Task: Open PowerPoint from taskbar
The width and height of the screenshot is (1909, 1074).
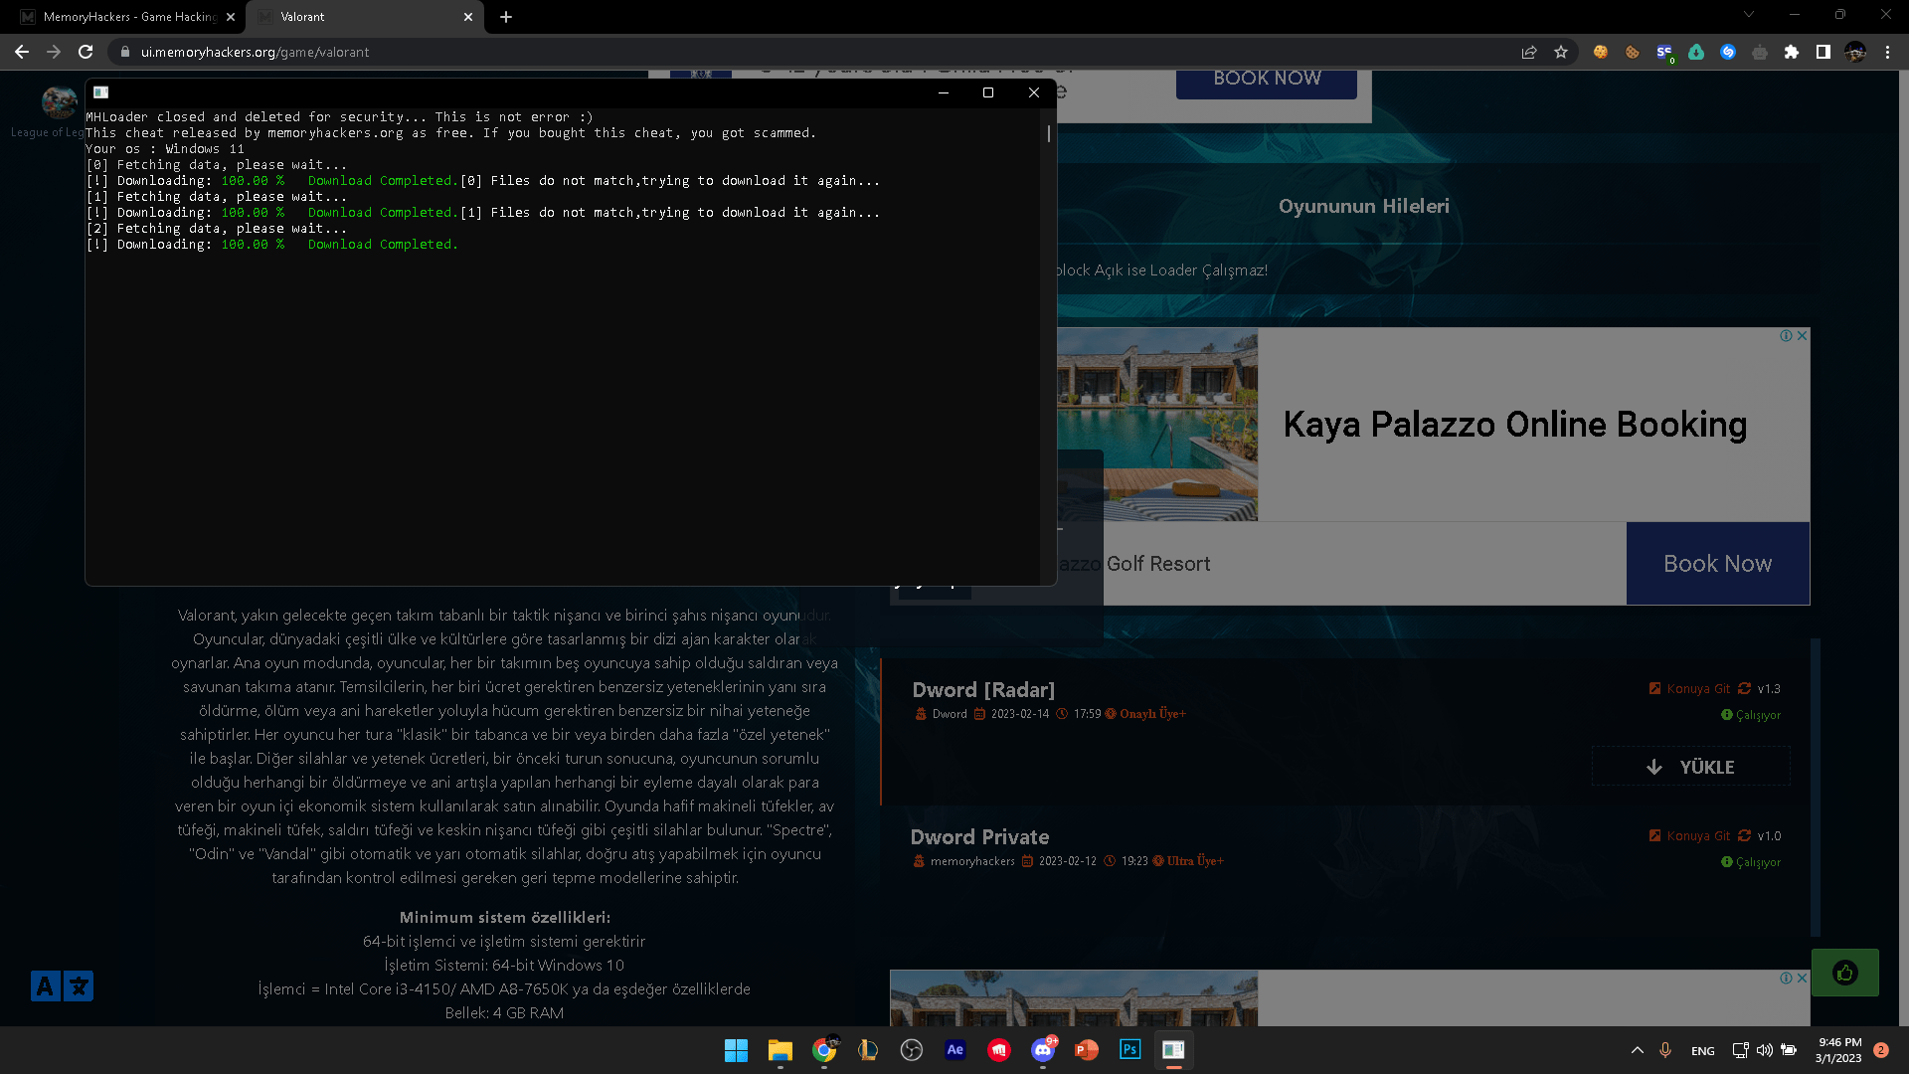Action: point(1087,1050)
